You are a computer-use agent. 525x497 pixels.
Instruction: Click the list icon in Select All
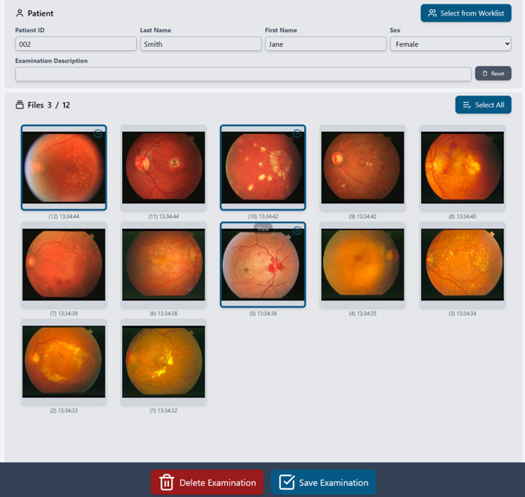pos(467,105)
